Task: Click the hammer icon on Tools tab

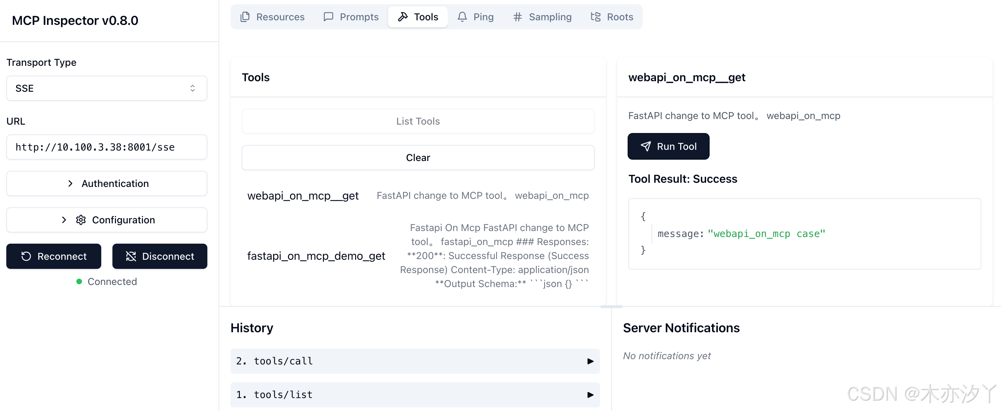Action: pyautogui.click(x=403, y=17)
